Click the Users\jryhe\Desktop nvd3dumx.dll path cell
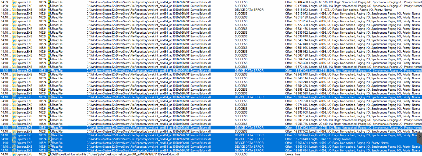 (133, 154)
